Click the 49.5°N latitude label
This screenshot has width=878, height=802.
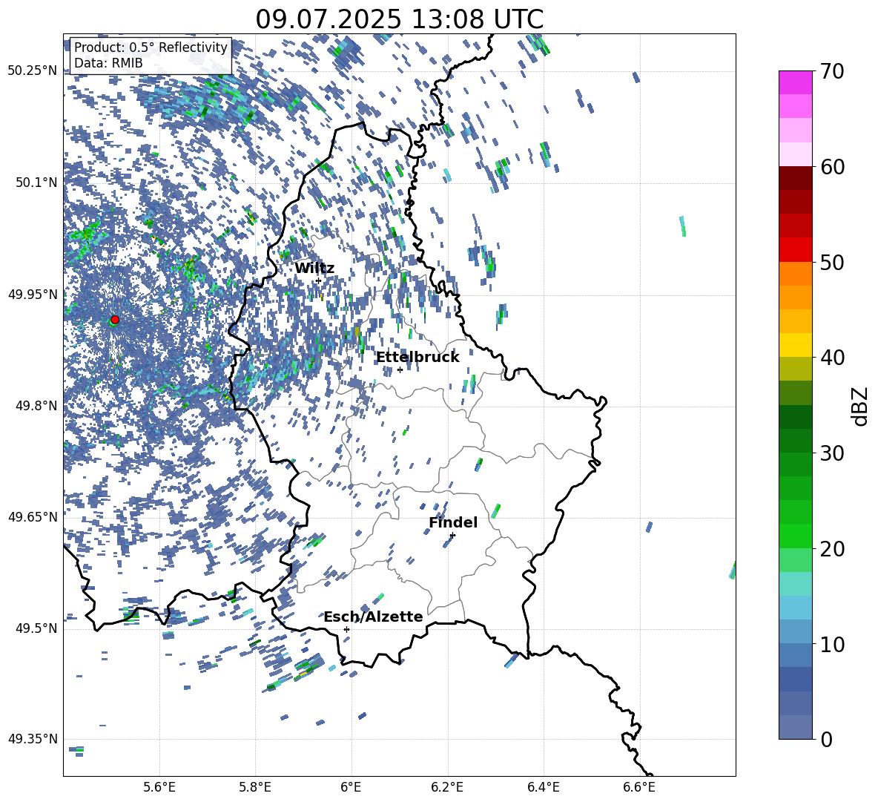point(36,628)
